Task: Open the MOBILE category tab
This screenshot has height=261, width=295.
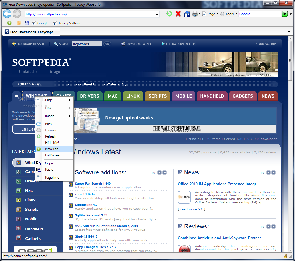Action: pos(184,96)
